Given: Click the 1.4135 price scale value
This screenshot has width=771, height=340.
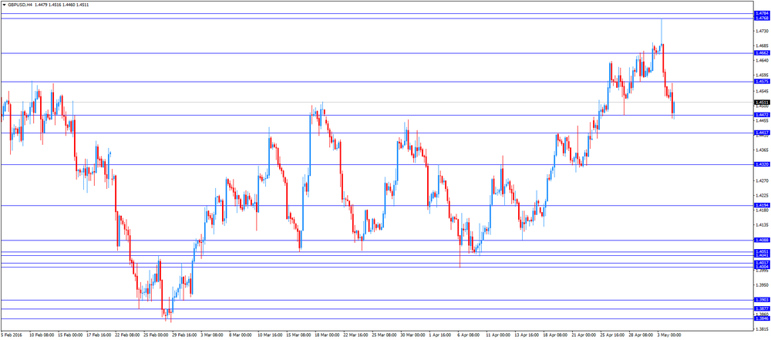Looking at the screenshot, I should (x=761, y=225).
